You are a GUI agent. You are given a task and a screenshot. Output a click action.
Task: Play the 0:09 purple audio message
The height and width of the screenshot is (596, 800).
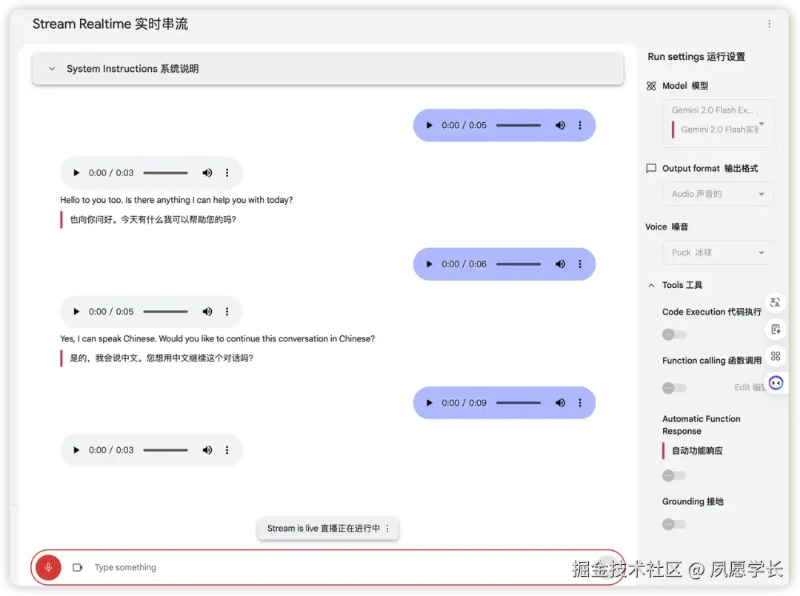coord(428,403)
